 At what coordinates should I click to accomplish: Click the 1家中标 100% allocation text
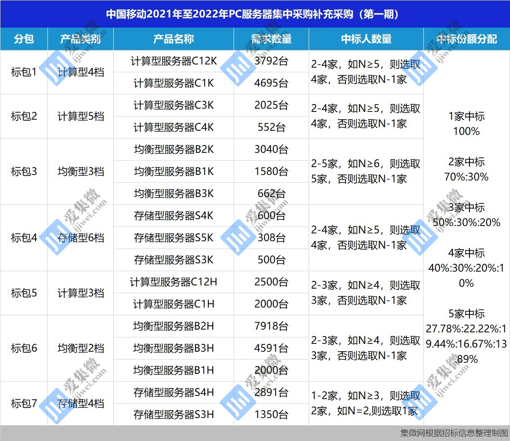[x=466, y=124]
